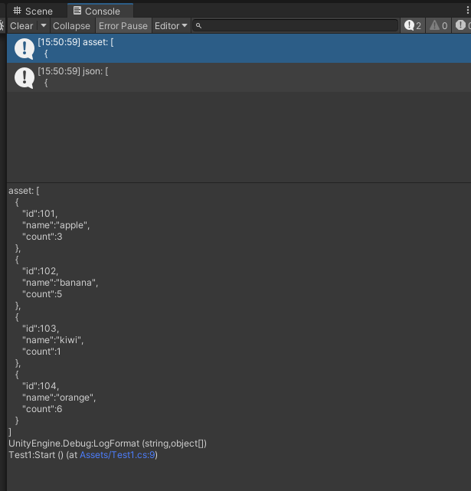471x491 pixels.
Task: Click the "count":3 line
Action: [42, 237]
